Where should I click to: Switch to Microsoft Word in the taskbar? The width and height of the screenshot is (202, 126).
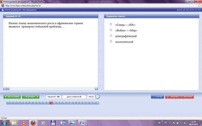[x=82, y=123]
